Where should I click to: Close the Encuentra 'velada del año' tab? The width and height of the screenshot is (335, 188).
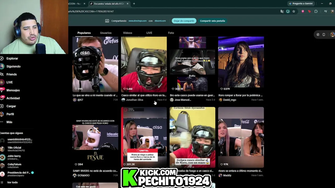click(x=128, y=4)
